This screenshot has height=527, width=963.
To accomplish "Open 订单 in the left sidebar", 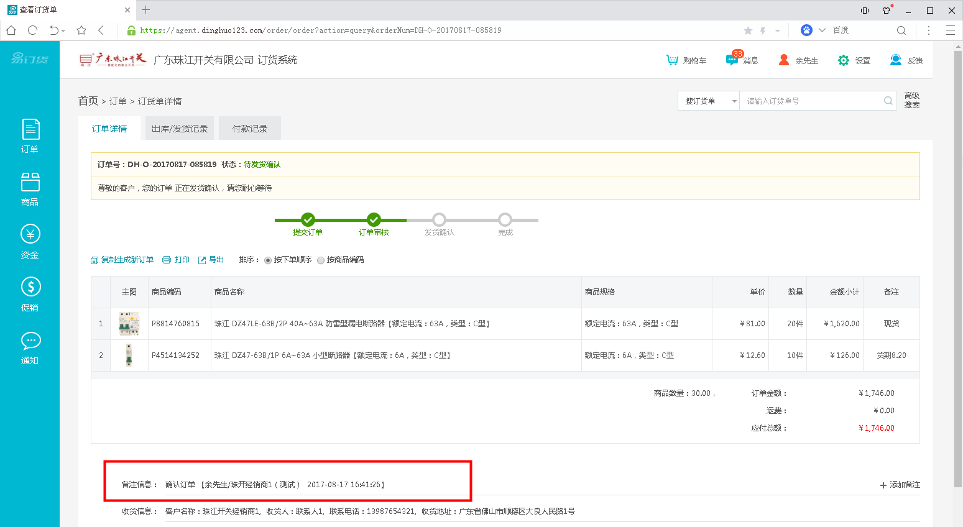I will pyautogui.click(x=30, y=135).
